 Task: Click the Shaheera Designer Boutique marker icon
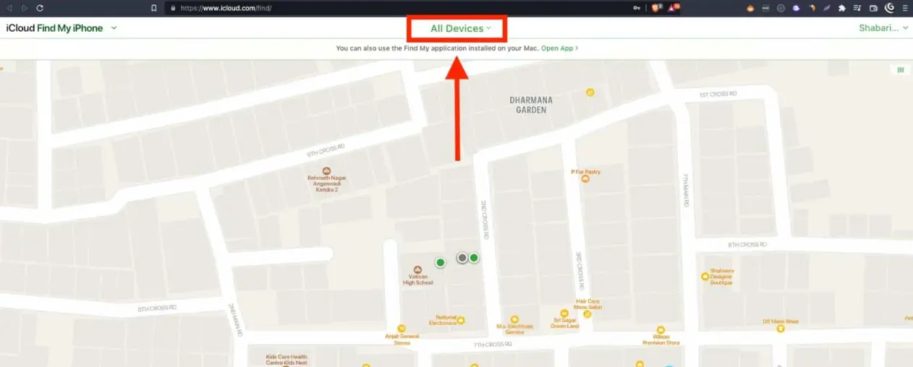(705, 276)
